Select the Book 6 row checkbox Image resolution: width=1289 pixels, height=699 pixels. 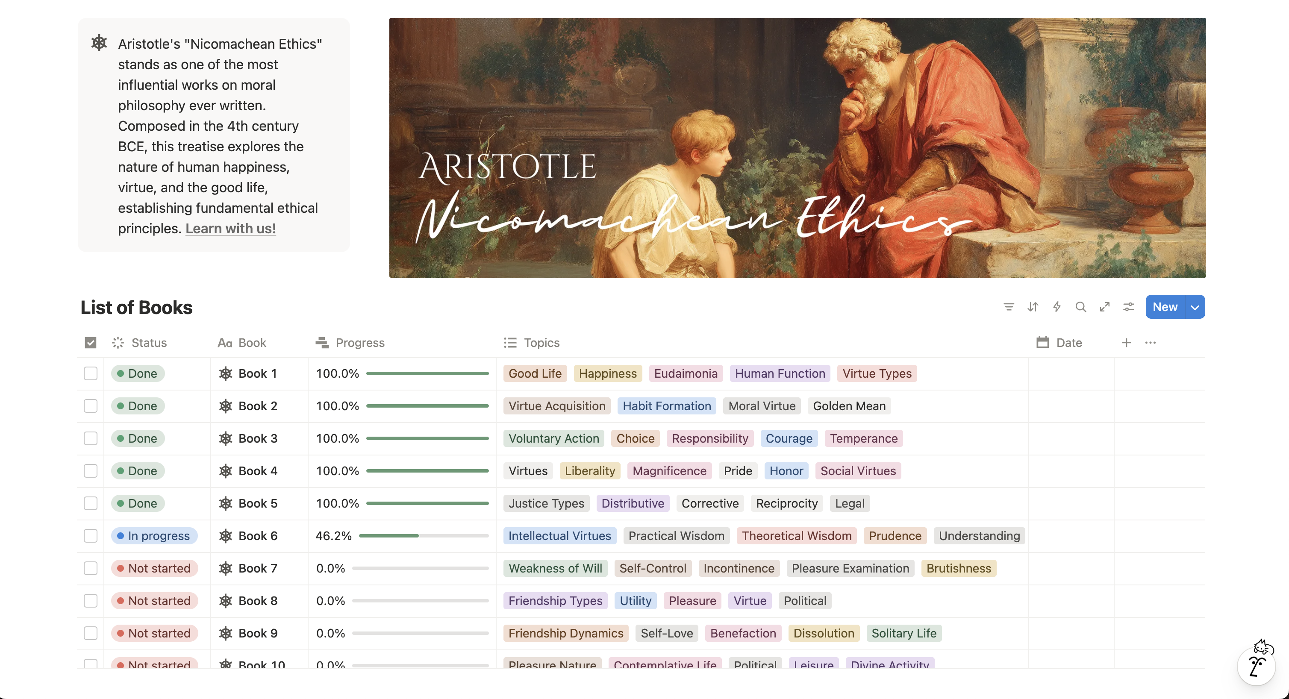click(91, 536)
